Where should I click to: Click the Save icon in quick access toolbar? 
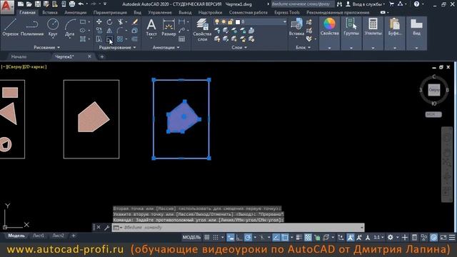pos(38,4)
